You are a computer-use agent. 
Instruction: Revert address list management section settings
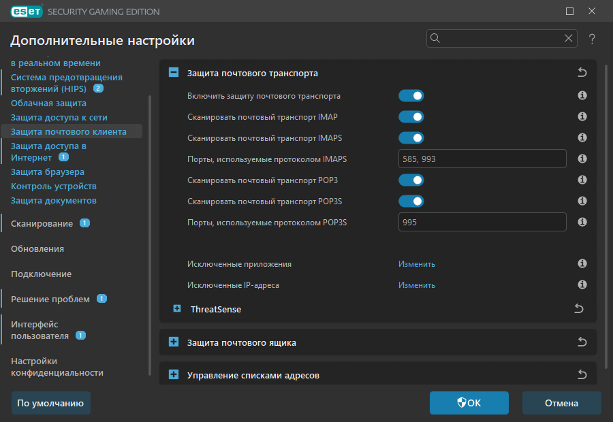point(582,374)
